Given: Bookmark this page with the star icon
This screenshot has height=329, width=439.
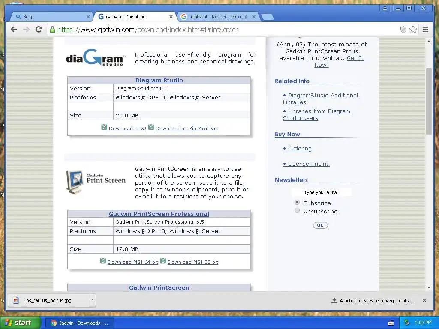Looking at the screenshot, I should (413, 30).
